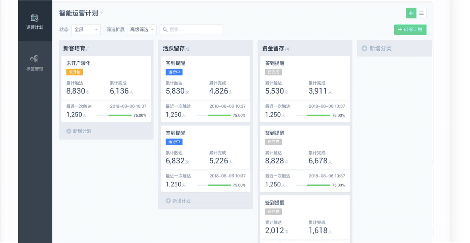The height and width of the screenshot is (243, 470).
Task: Select the 新客培育 column header
Action: tap(74, 48)
